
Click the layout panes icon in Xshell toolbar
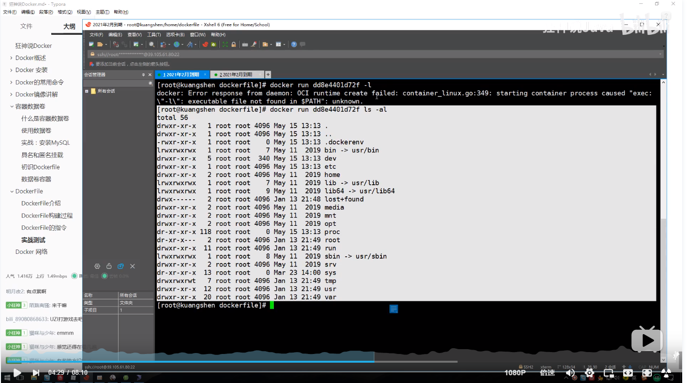(278, 44)
